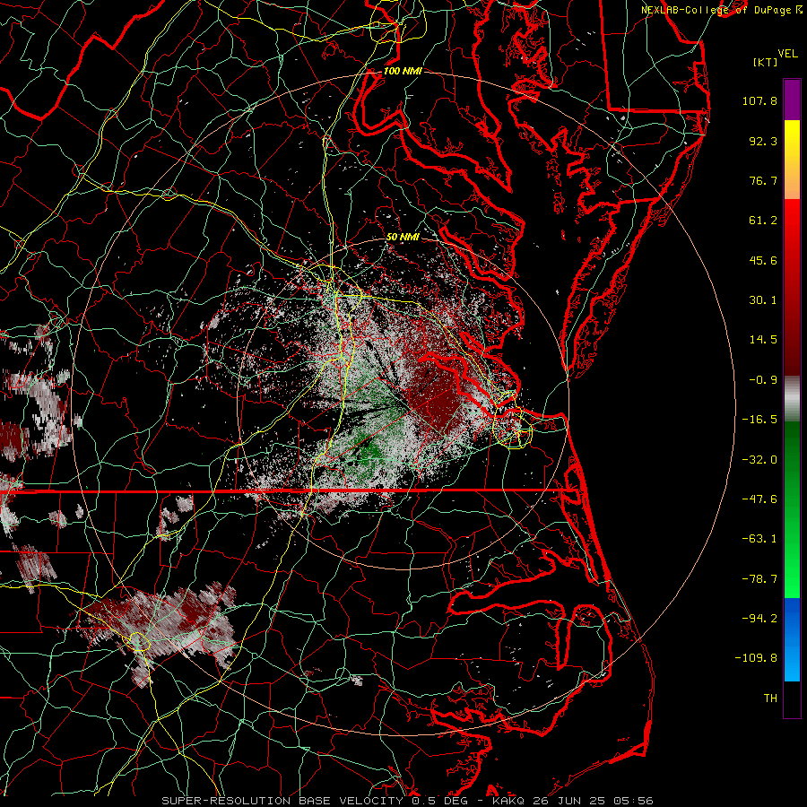Click the -32.0 velocity scale label

759,460
